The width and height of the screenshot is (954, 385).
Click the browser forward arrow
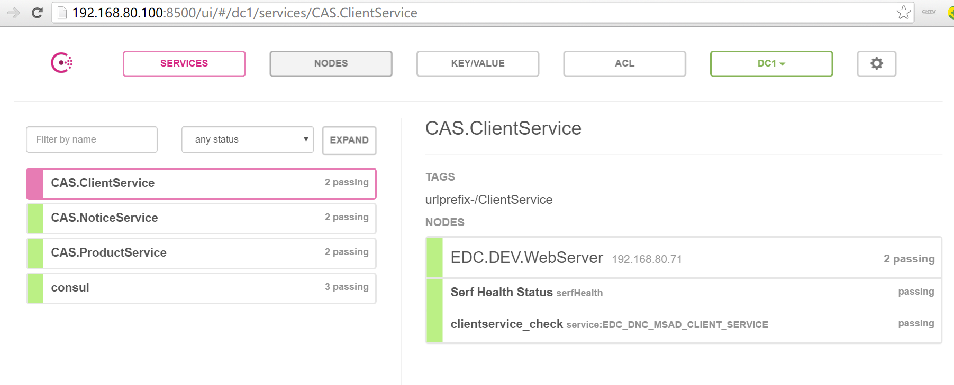[x=14, y=13]
